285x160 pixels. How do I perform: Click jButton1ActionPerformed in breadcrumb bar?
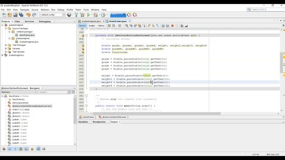pyautogui.click(x=114, y=117)
